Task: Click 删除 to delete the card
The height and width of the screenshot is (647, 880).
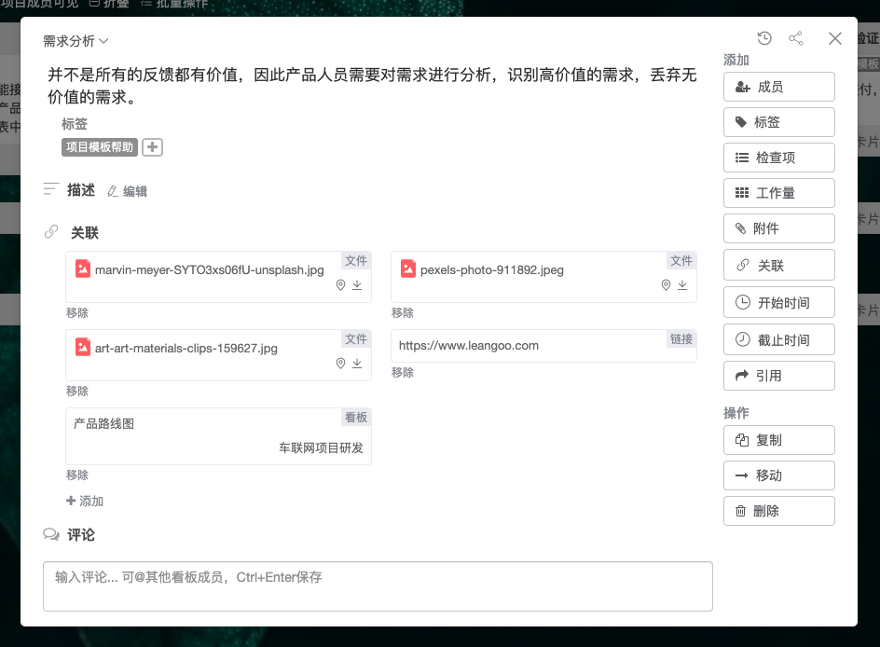Action: 778,511
